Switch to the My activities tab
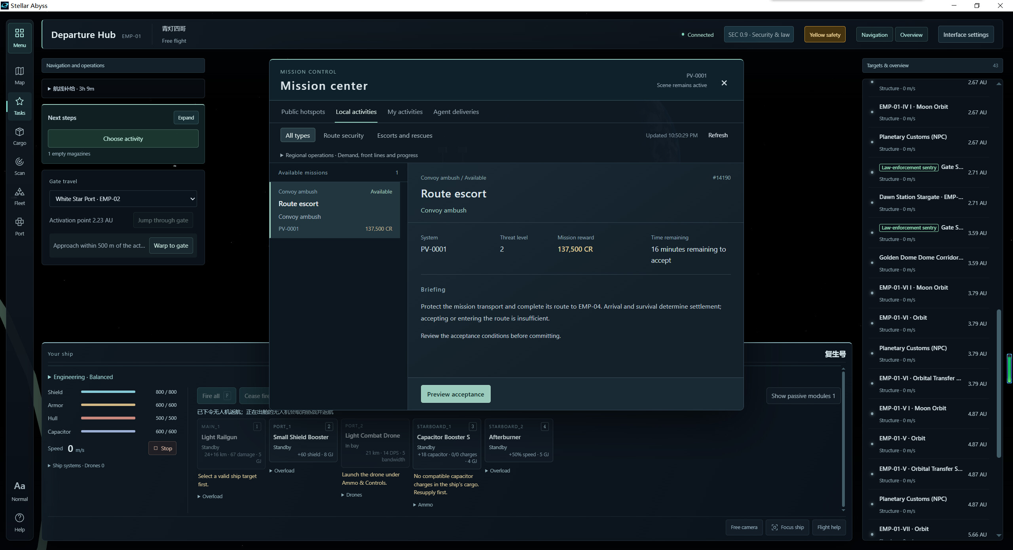This screenshot has width=1013, height=550. tap(405, 112)
